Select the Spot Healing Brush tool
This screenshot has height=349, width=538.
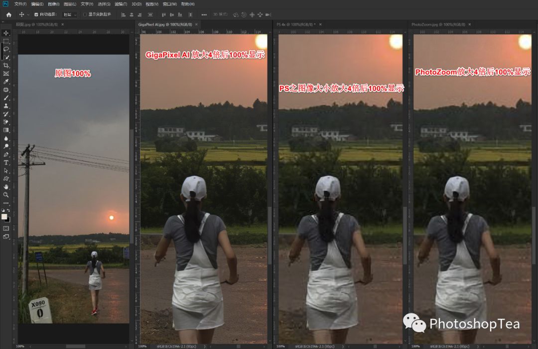click(x=6, y=89)
